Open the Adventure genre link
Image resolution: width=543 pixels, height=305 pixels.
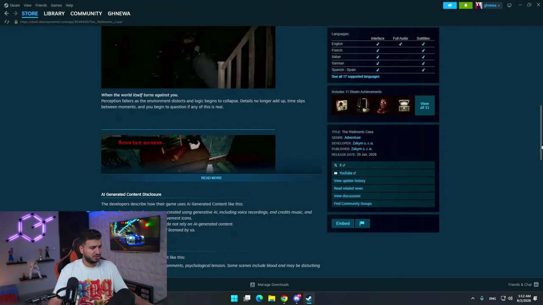353,138
